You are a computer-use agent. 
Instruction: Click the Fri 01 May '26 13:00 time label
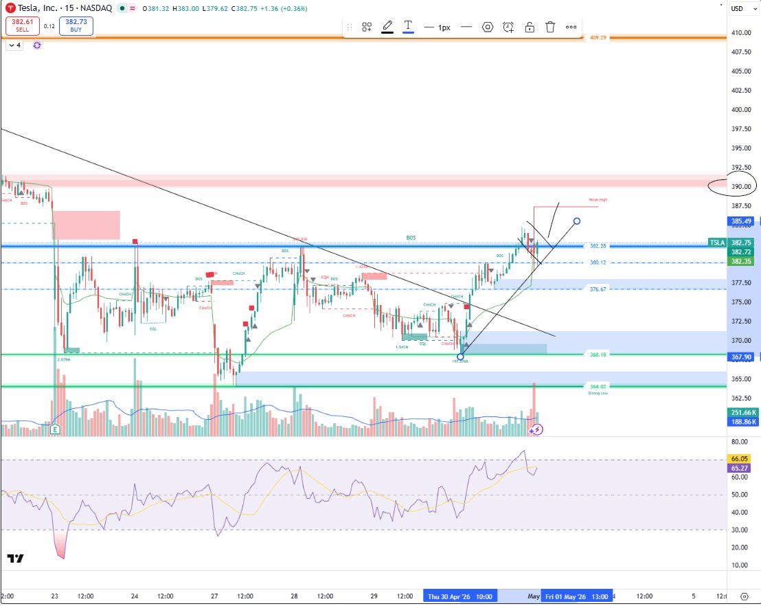pyautogui.click(x=576, y=596)
